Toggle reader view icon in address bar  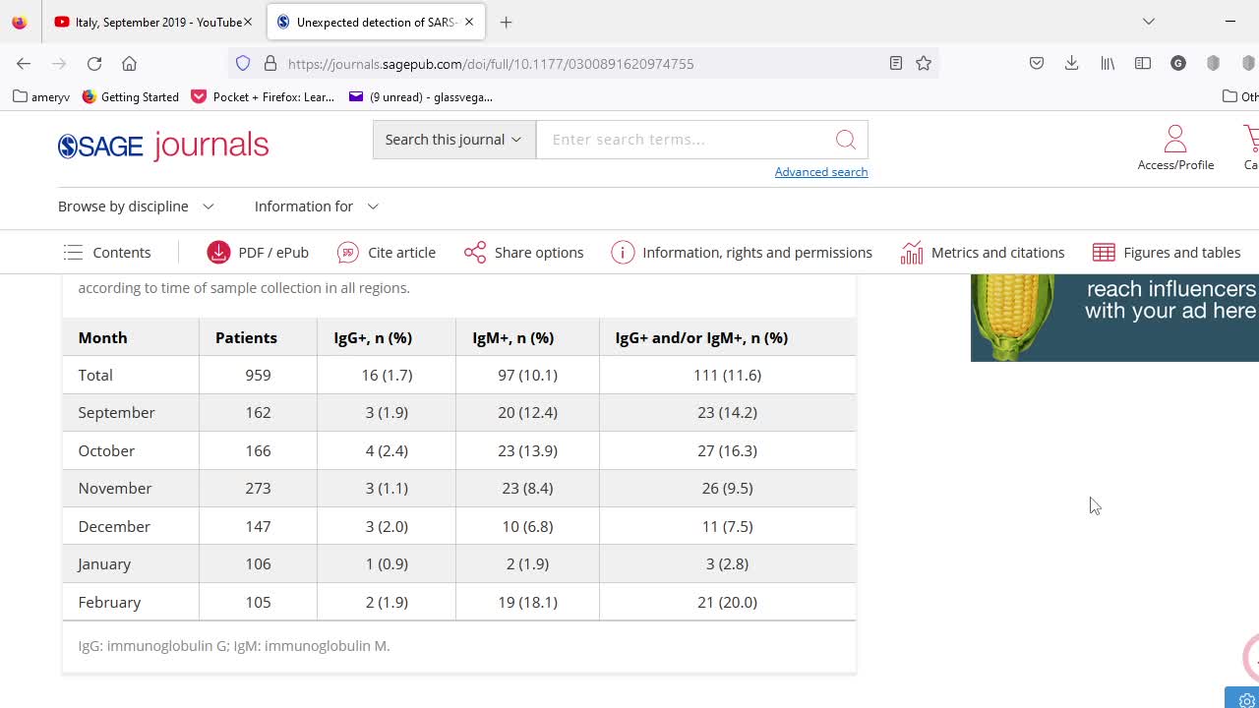895,63
